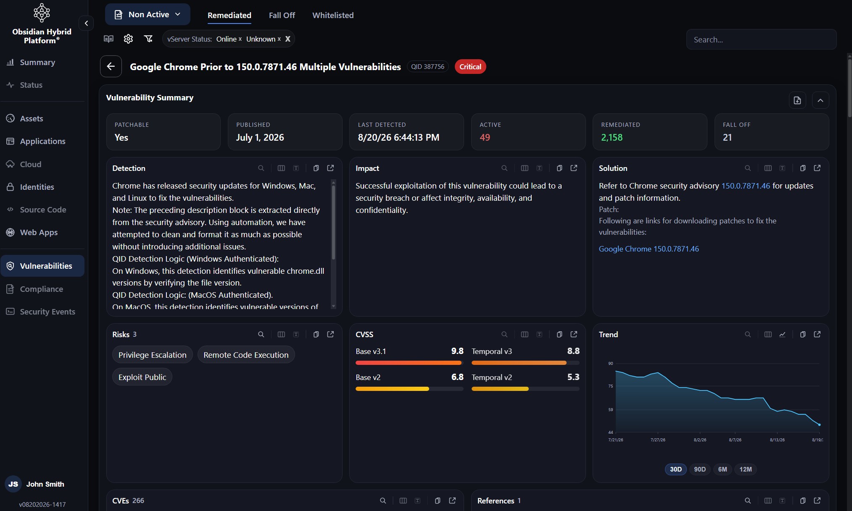Pop out the Risks panel
The height and width of the screenshot is (511, 852).
331,334
